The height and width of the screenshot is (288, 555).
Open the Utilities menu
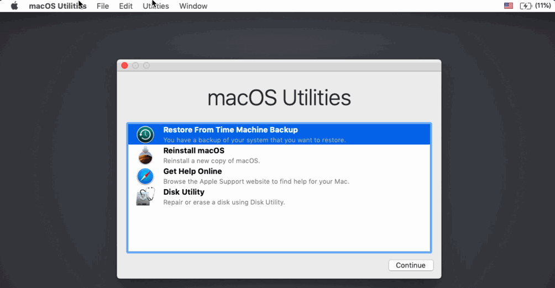(156, 6)
